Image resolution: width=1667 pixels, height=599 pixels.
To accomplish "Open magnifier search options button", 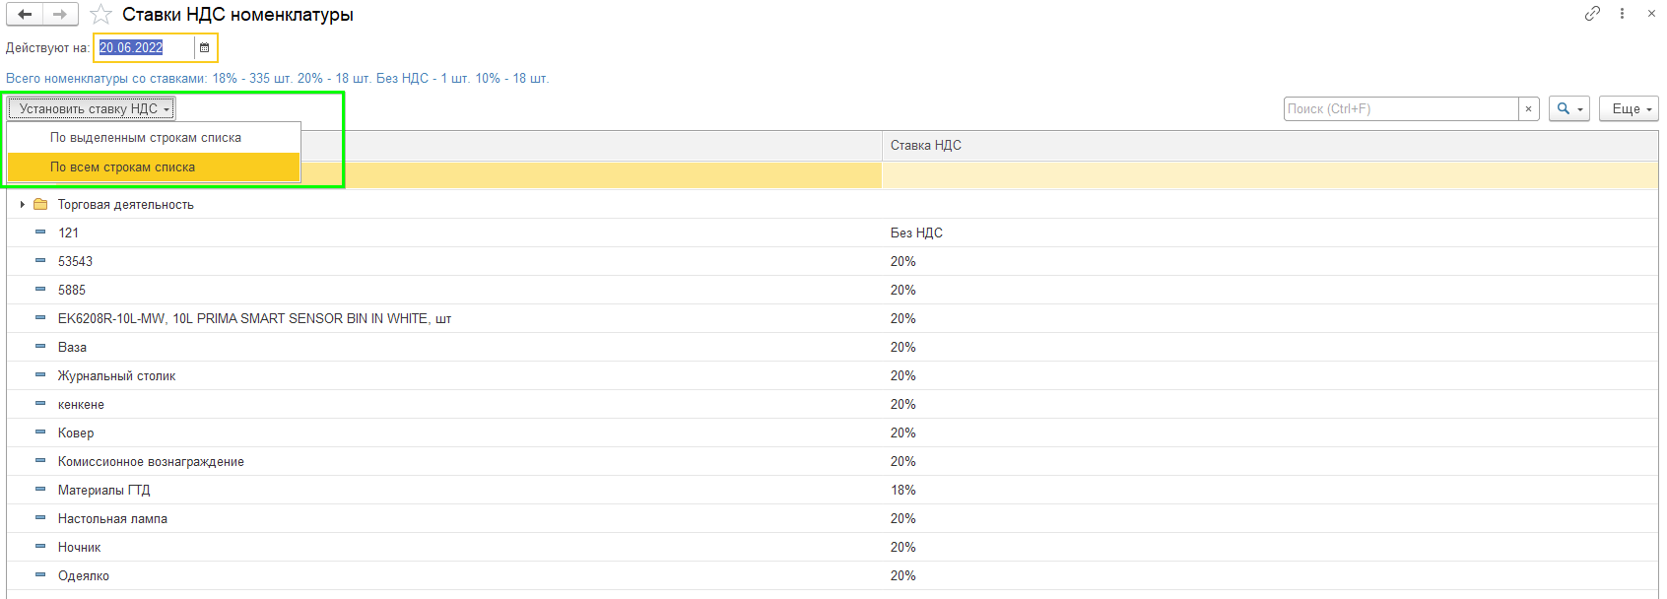I will 1569,109.
